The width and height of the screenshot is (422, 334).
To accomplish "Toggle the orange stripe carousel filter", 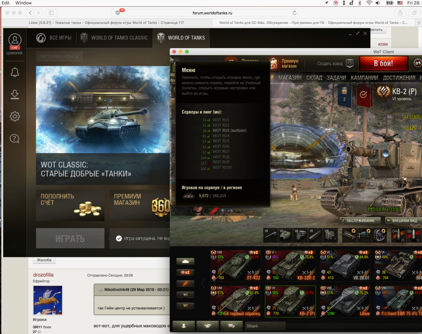I will point(185,283).
